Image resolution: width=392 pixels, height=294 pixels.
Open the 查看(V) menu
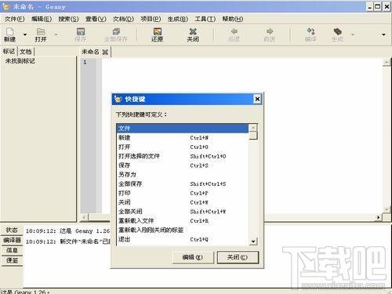(x=96, y=19)
